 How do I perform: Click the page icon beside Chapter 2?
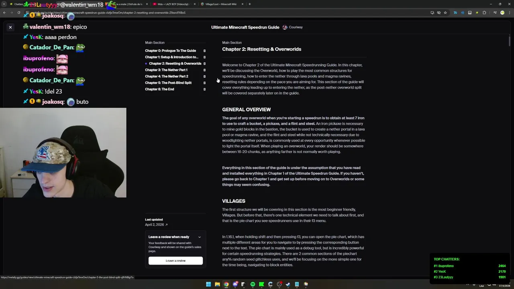pos(204,63)
